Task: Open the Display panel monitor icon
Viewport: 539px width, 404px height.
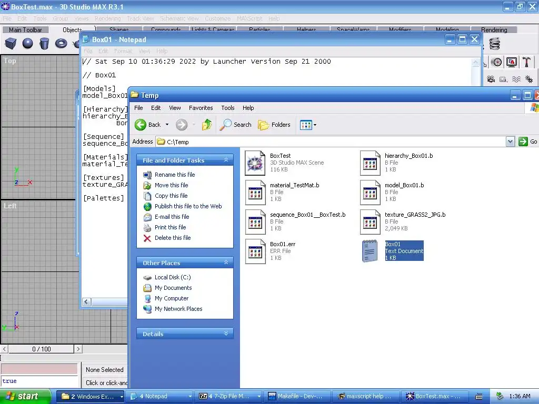Action: pos(512,62)
